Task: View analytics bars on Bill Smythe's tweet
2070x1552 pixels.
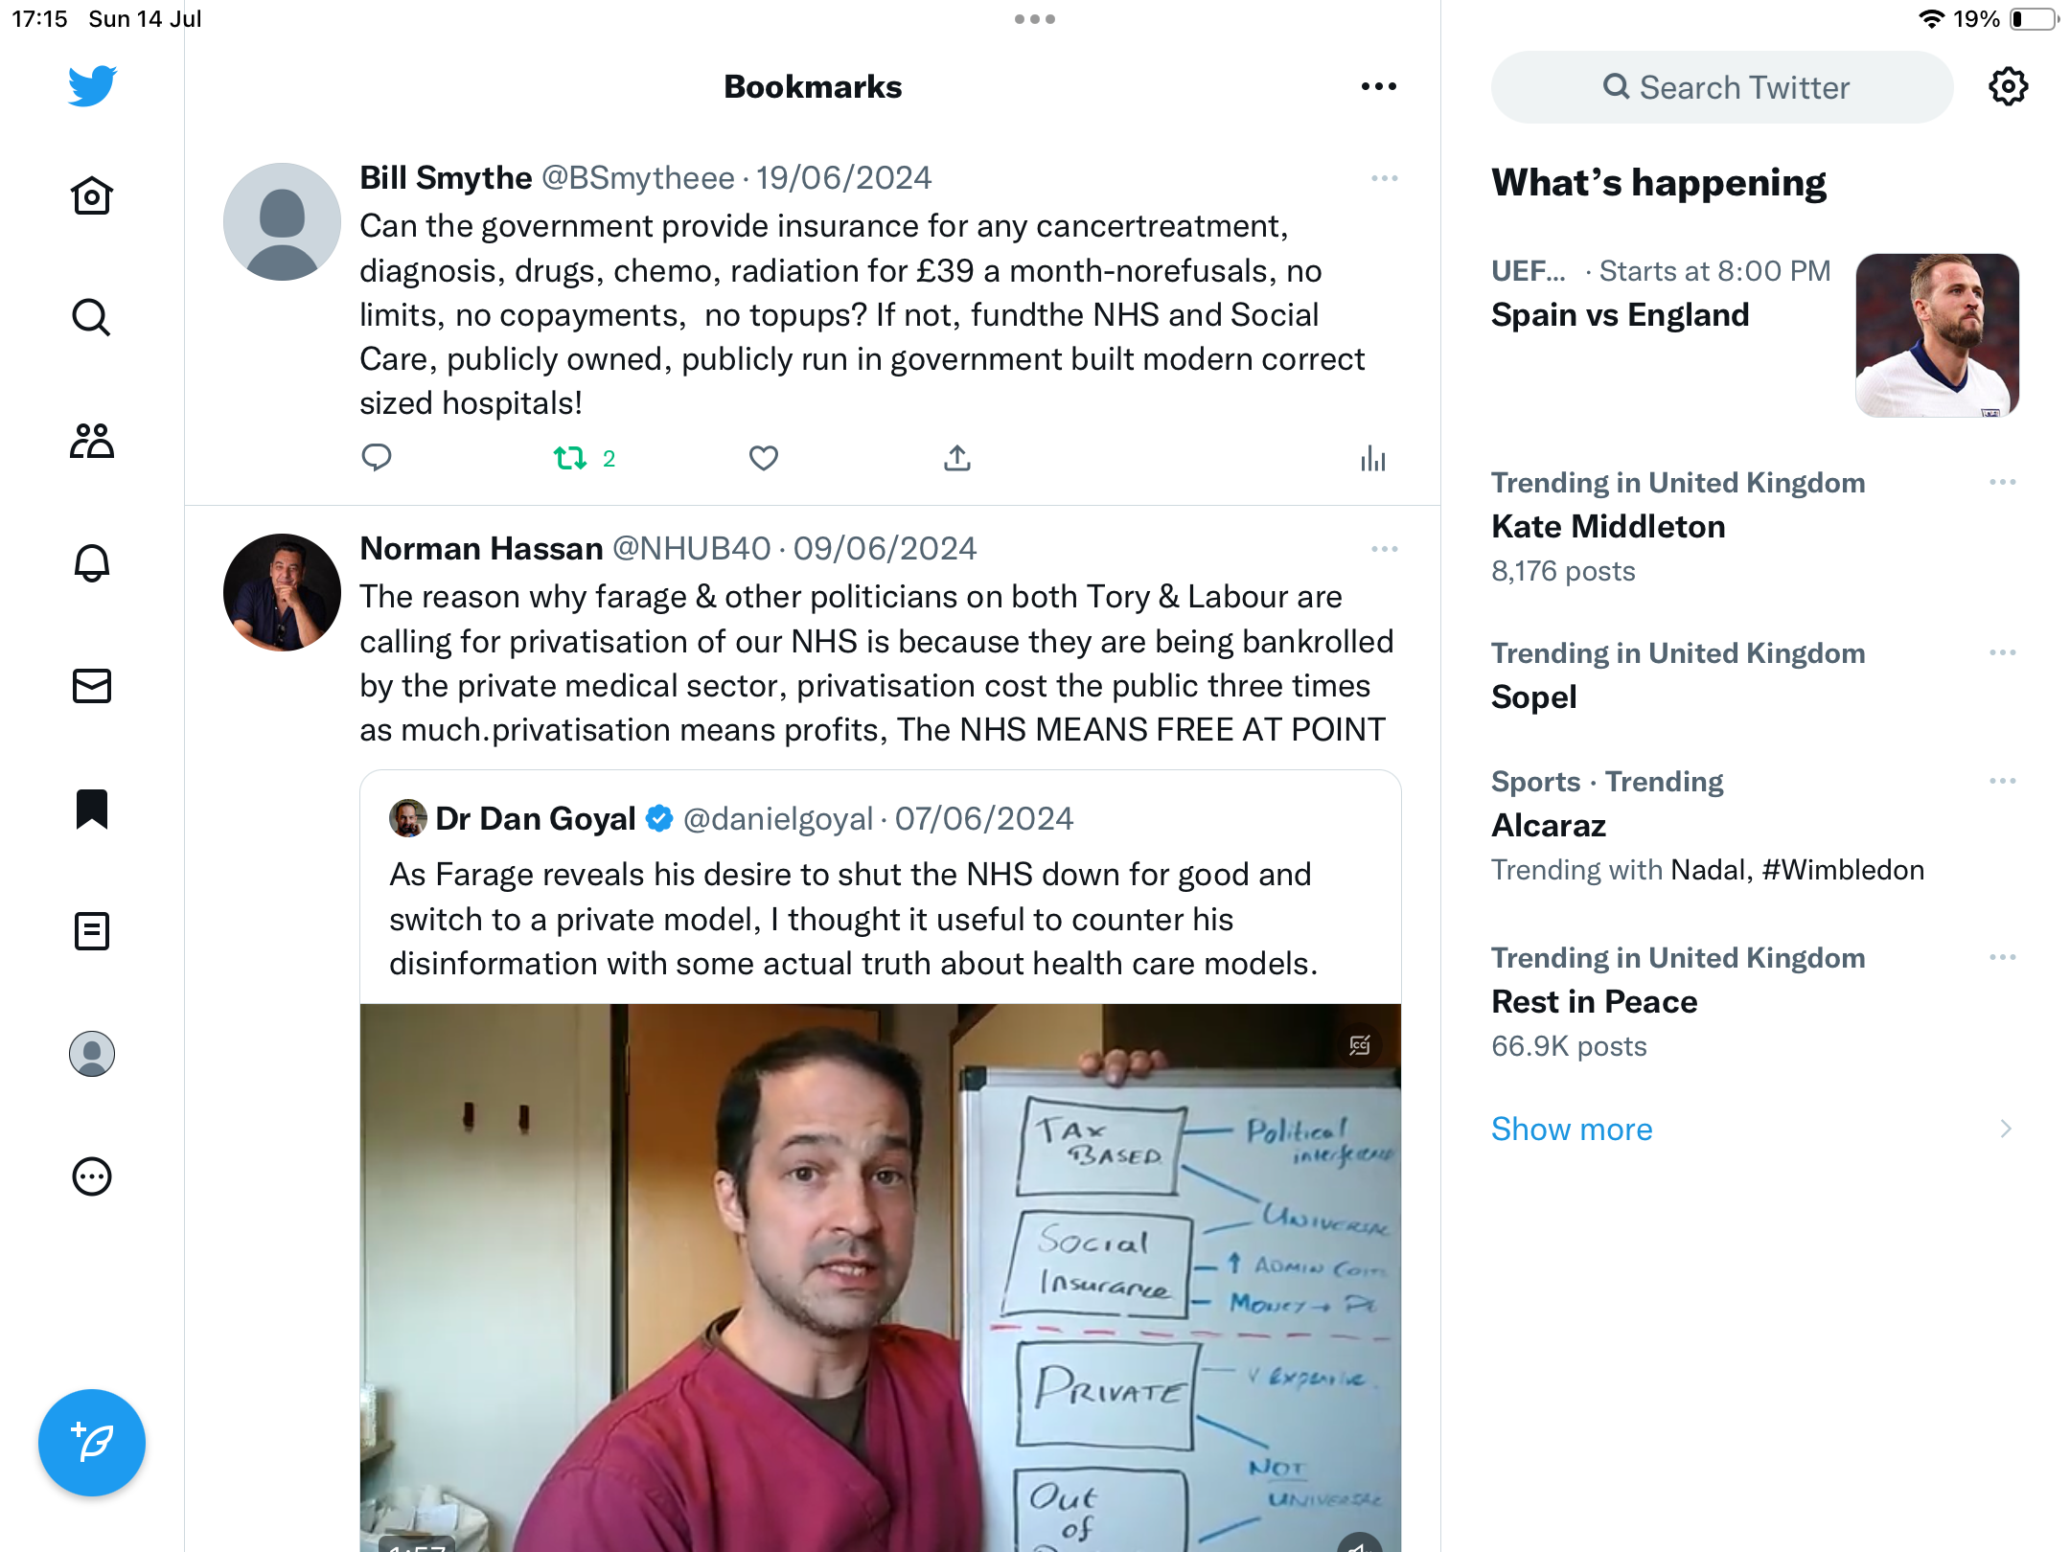Action: (x=1372, y=459)
